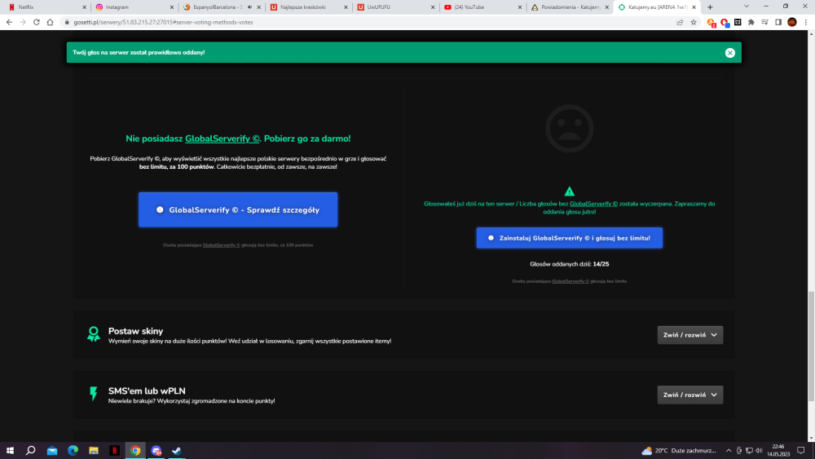This screenshot has width=815, height=459.
Task: Go back to the previous page
Action: [x=9, y=22]
